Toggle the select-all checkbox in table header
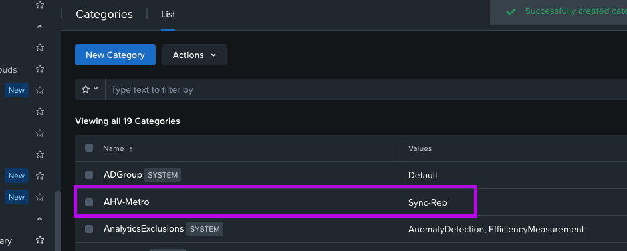Viewport: 627px width, 251px height. [x=89, y=148]
